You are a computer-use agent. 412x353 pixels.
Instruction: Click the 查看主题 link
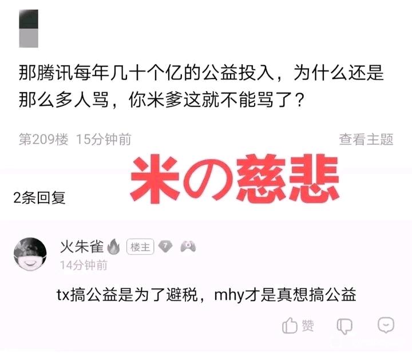click(x=366, y=139)
